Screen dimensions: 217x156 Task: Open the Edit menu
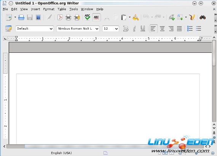[x=14, y=9]
